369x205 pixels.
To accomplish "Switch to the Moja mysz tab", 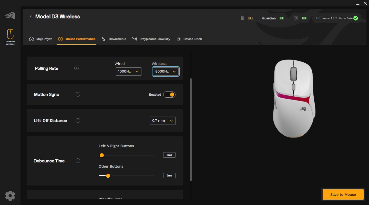I will (x=41, y=39).
